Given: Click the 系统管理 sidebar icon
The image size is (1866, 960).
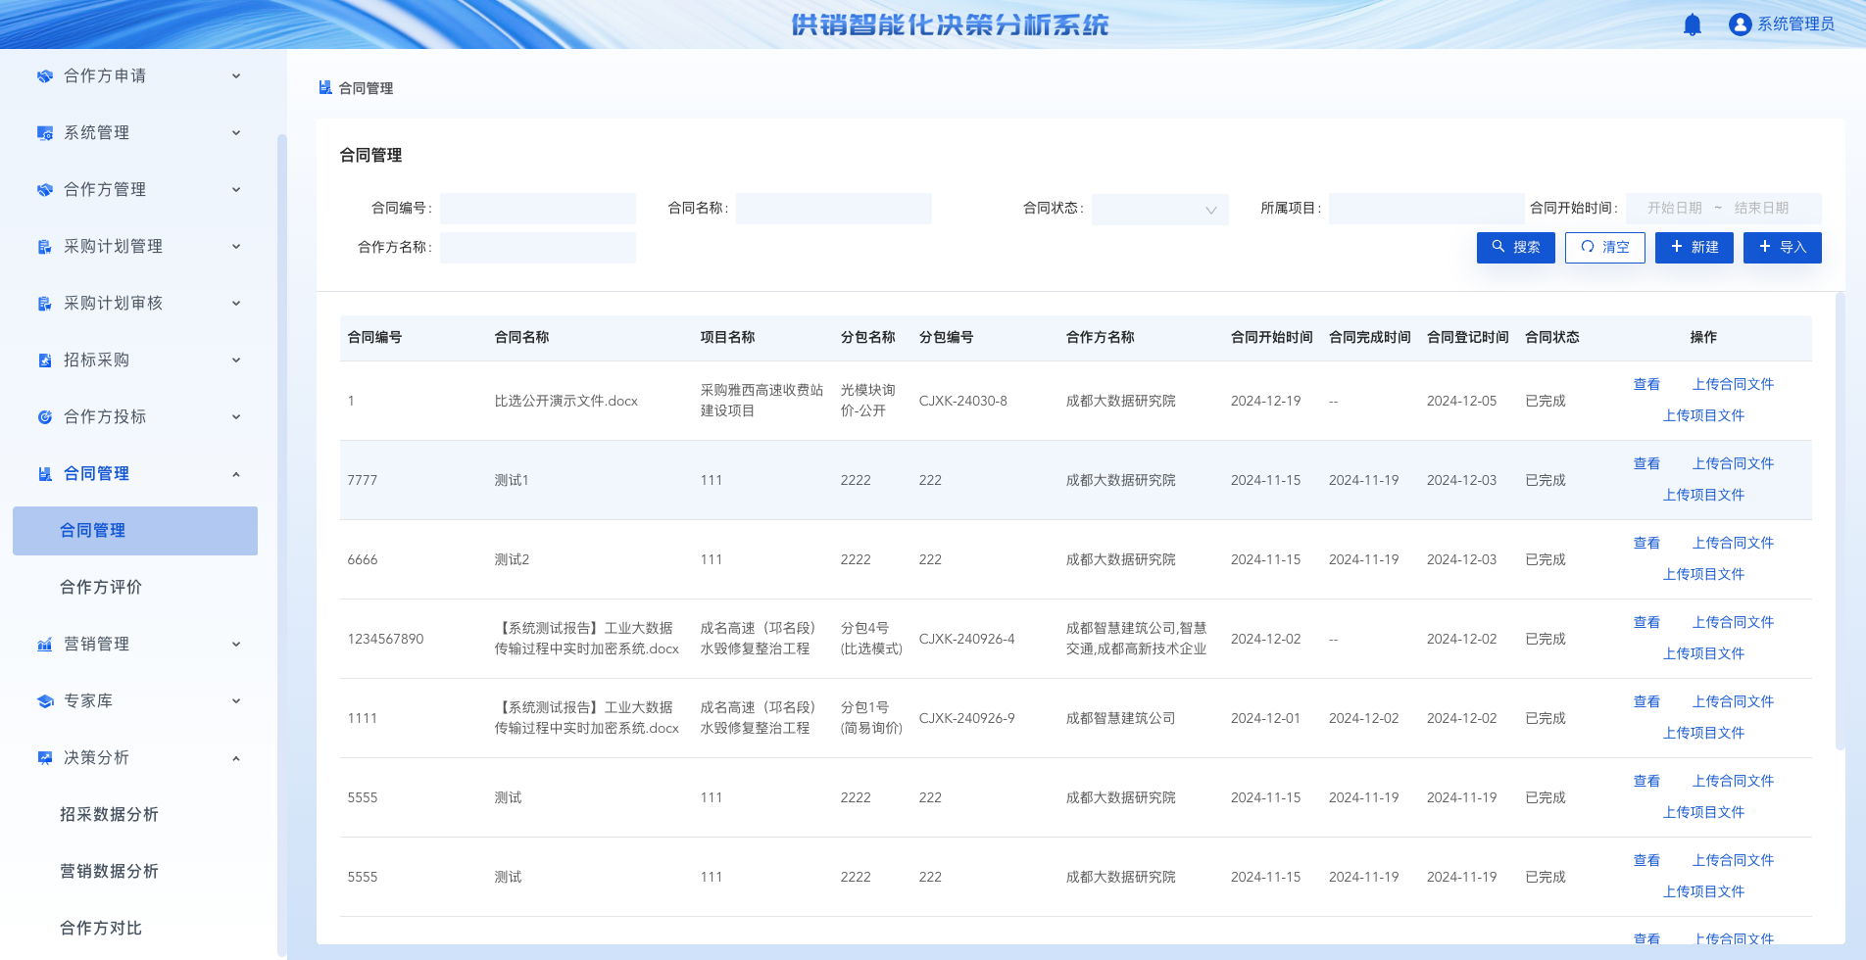Looking at the screenshot, I should pyautogui.click(x=44, y=133).
